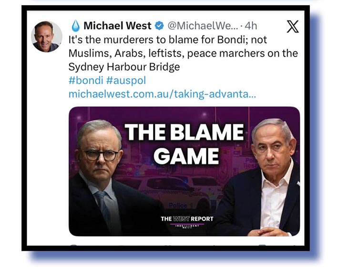This screenshot has height=268, width=338.
Task: Open the #auspol hashtag
Action: (126, 81)
